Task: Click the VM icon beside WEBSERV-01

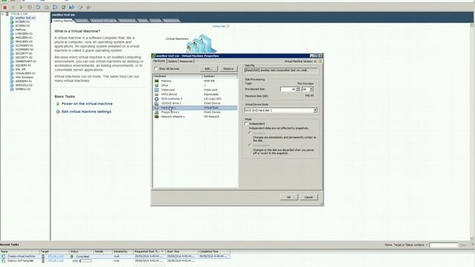Action: click(x=12, y=81)
